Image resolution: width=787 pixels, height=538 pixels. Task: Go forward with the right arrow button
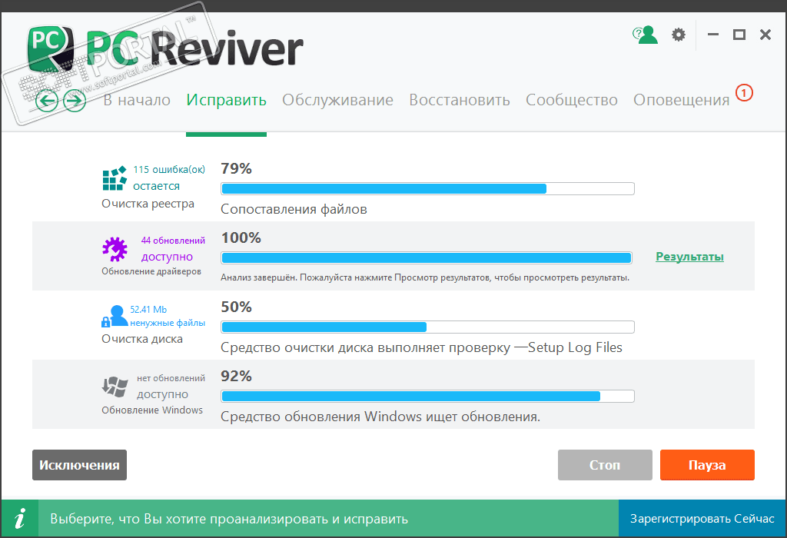point(75,101)
